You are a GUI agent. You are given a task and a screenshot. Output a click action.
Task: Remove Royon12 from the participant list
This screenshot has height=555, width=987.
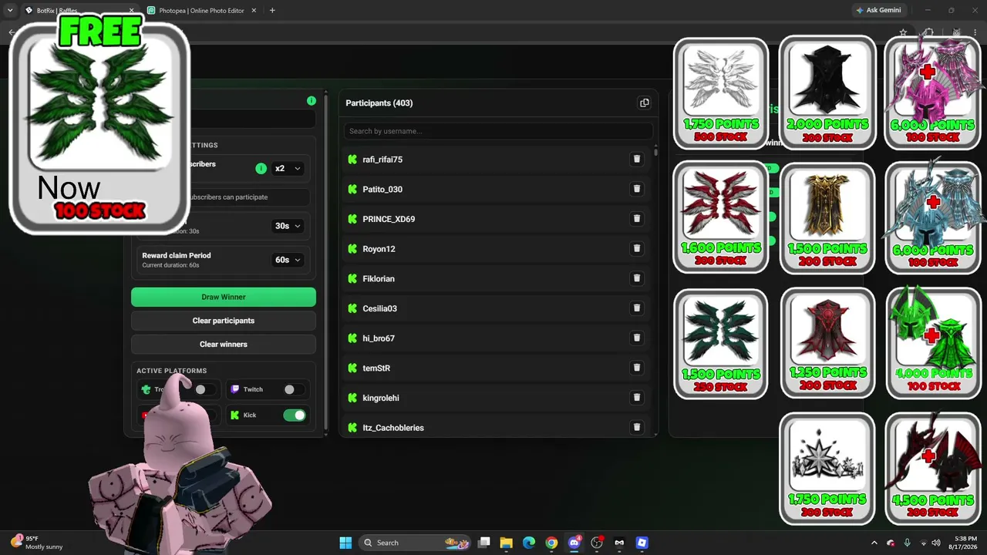coord(637,249)
